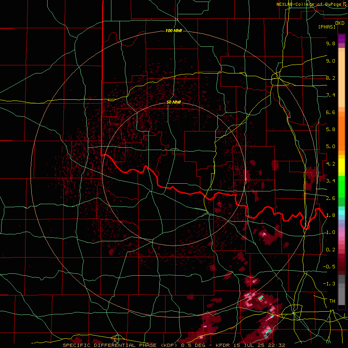Select the 9.8 value on the legend scale
The width and height of the screenshot is (348, 348).
331,43
